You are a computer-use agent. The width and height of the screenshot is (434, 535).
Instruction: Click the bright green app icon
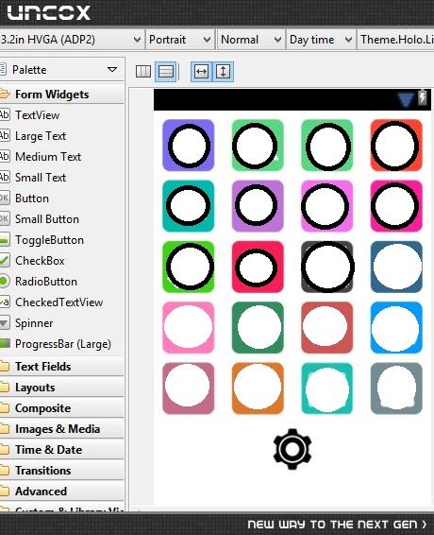(x=189, y=267)
